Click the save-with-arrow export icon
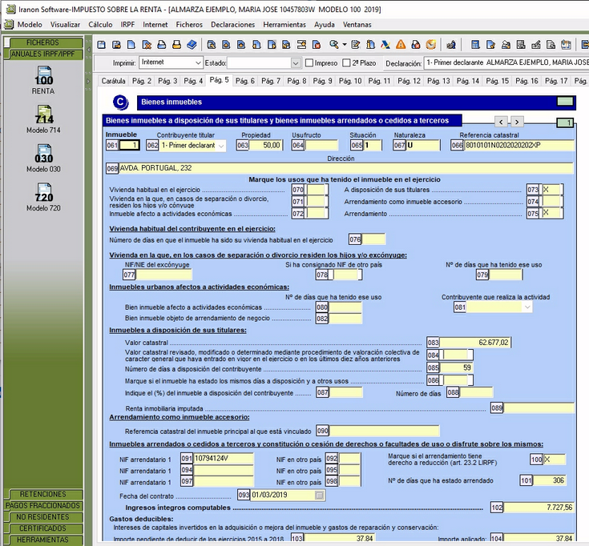The height and width of the screenshot is (546, 589). coord(116,45)
